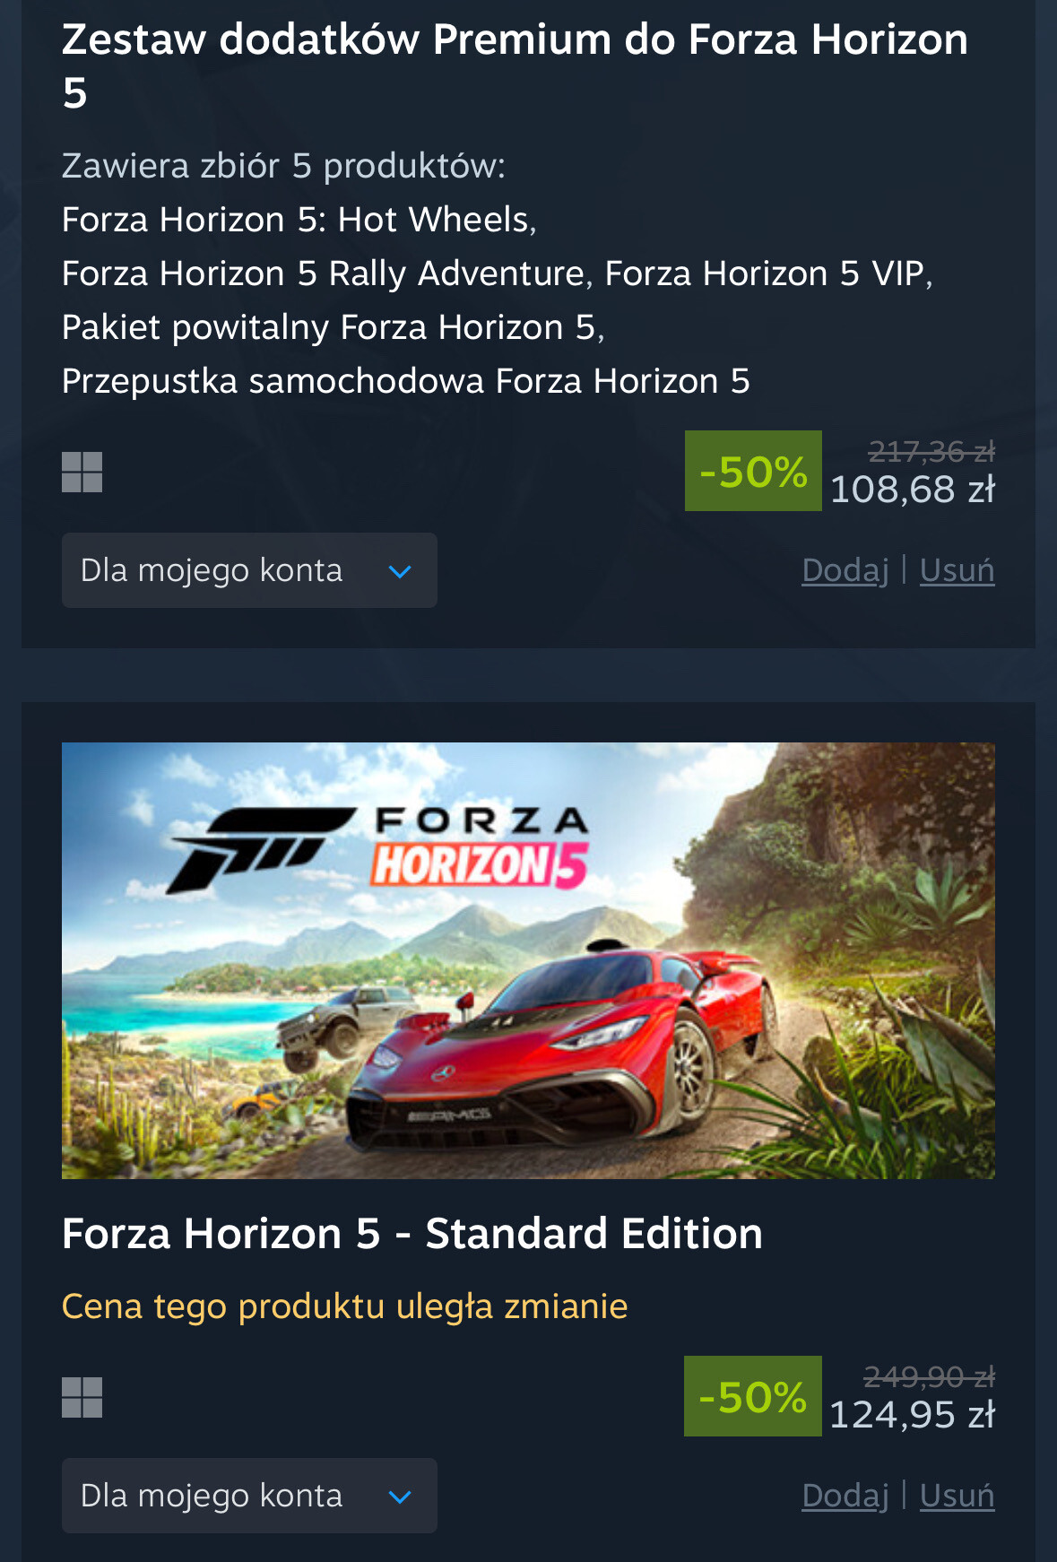Remove Standard Edition with the "Usuń" link
This screenshot has width=1057, height=1562.
pyautogui.click(x=957, y=1496)
